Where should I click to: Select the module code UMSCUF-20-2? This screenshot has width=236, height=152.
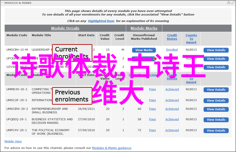point(17,100)
